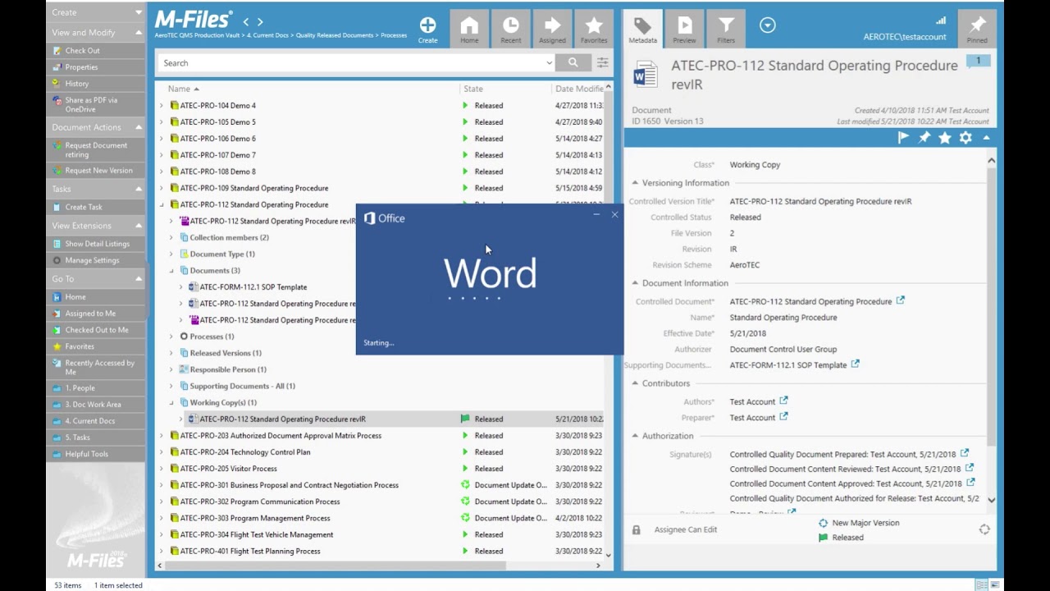Switch to the Metadata tab
The width and height of the screenshot is (1050, 591).
pyautogui.click(x=642, y=29)
